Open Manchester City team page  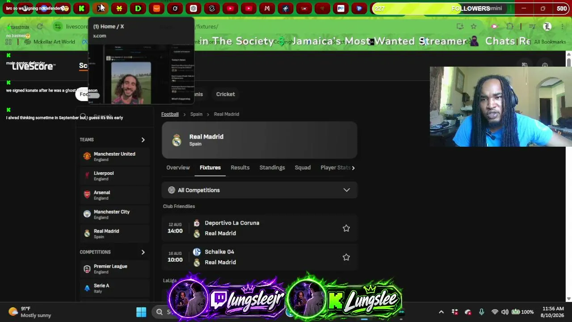click(114, 214)
